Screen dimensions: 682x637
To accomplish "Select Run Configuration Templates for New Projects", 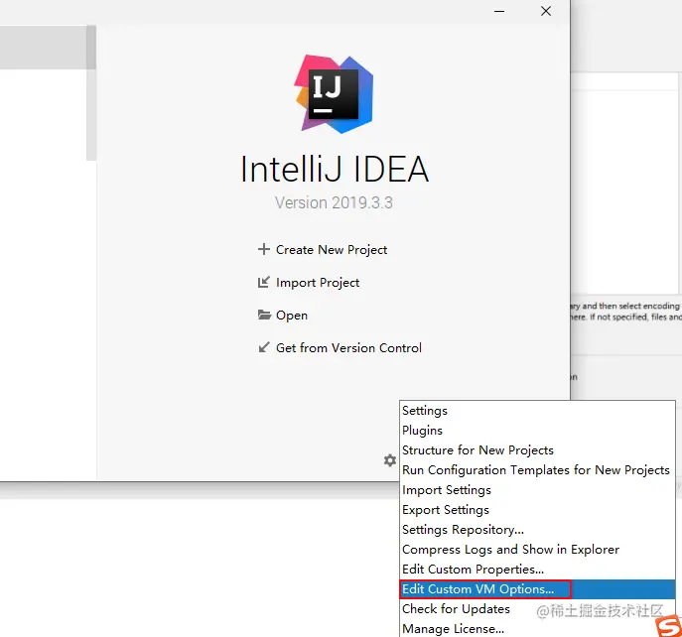I will (x=537, y=470).
